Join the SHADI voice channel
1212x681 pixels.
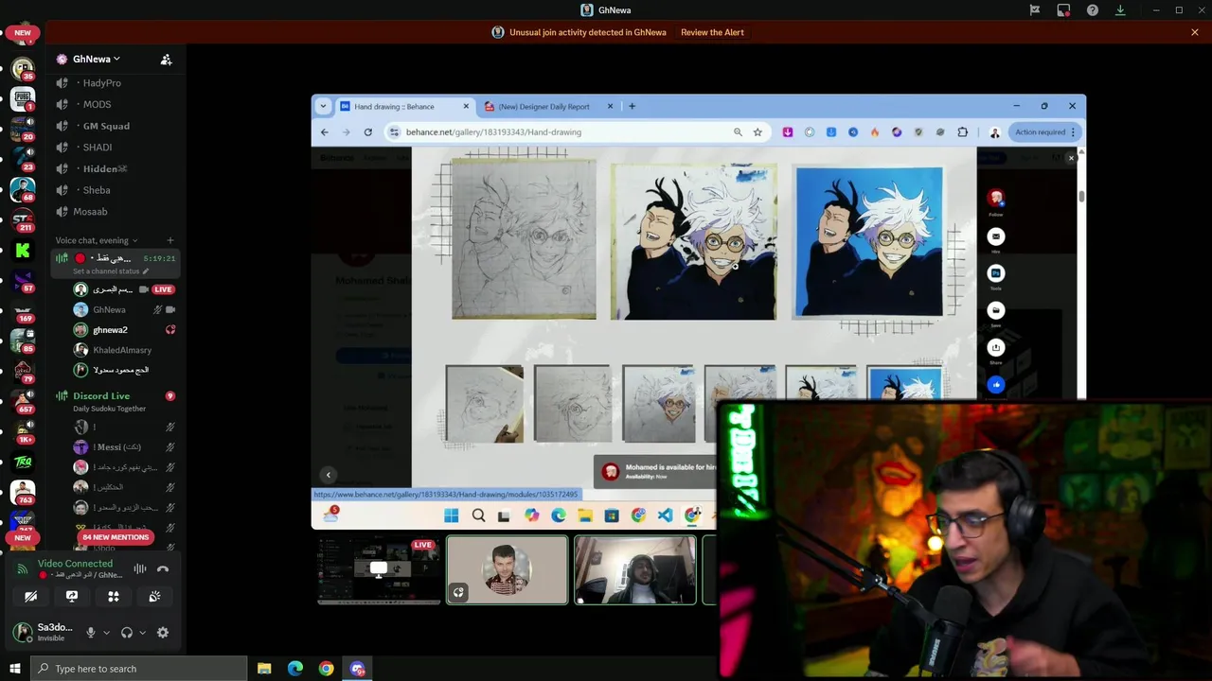116,148
